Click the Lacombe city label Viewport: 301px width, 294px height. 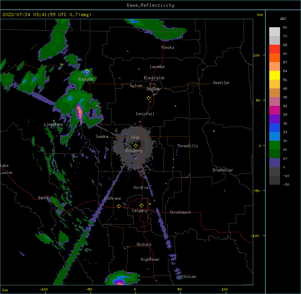(157, 67)
